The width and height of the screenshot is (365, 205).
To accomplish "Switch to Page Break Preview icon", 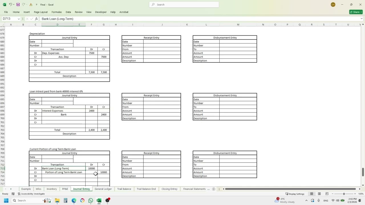I will (327, 194).
